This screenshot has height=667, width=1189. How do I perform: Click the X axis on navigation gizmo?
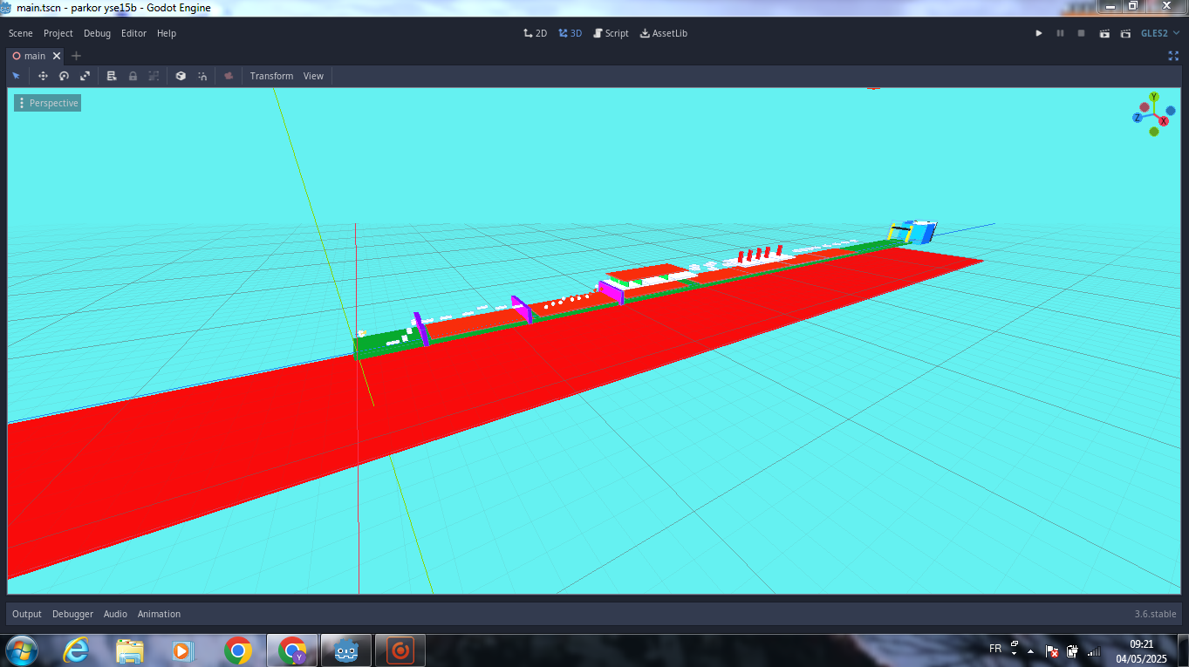(x=1164, y=121)
